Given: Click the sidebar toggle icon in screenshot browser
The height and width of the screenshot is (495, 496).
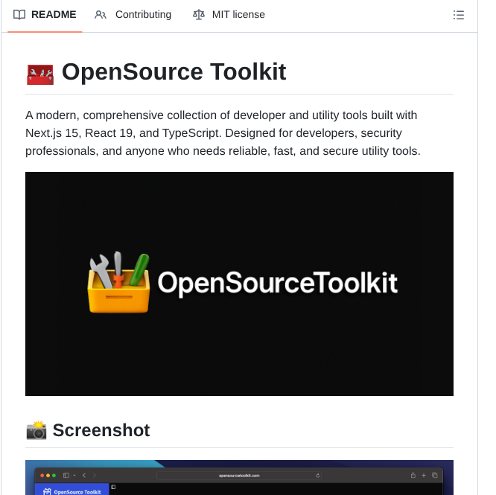Looking at the screenshot, I should pos(66,476).
